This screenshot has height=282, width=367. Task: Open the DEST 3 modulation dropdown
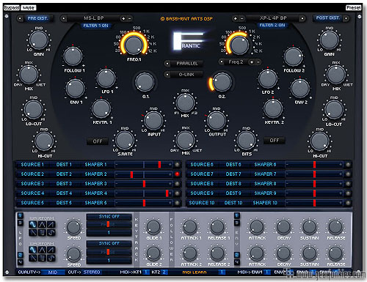click(x=64, y=184)
